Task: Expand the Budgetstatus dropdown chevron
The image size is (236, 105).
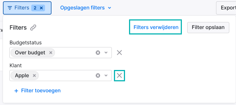Action: (106, 53)
